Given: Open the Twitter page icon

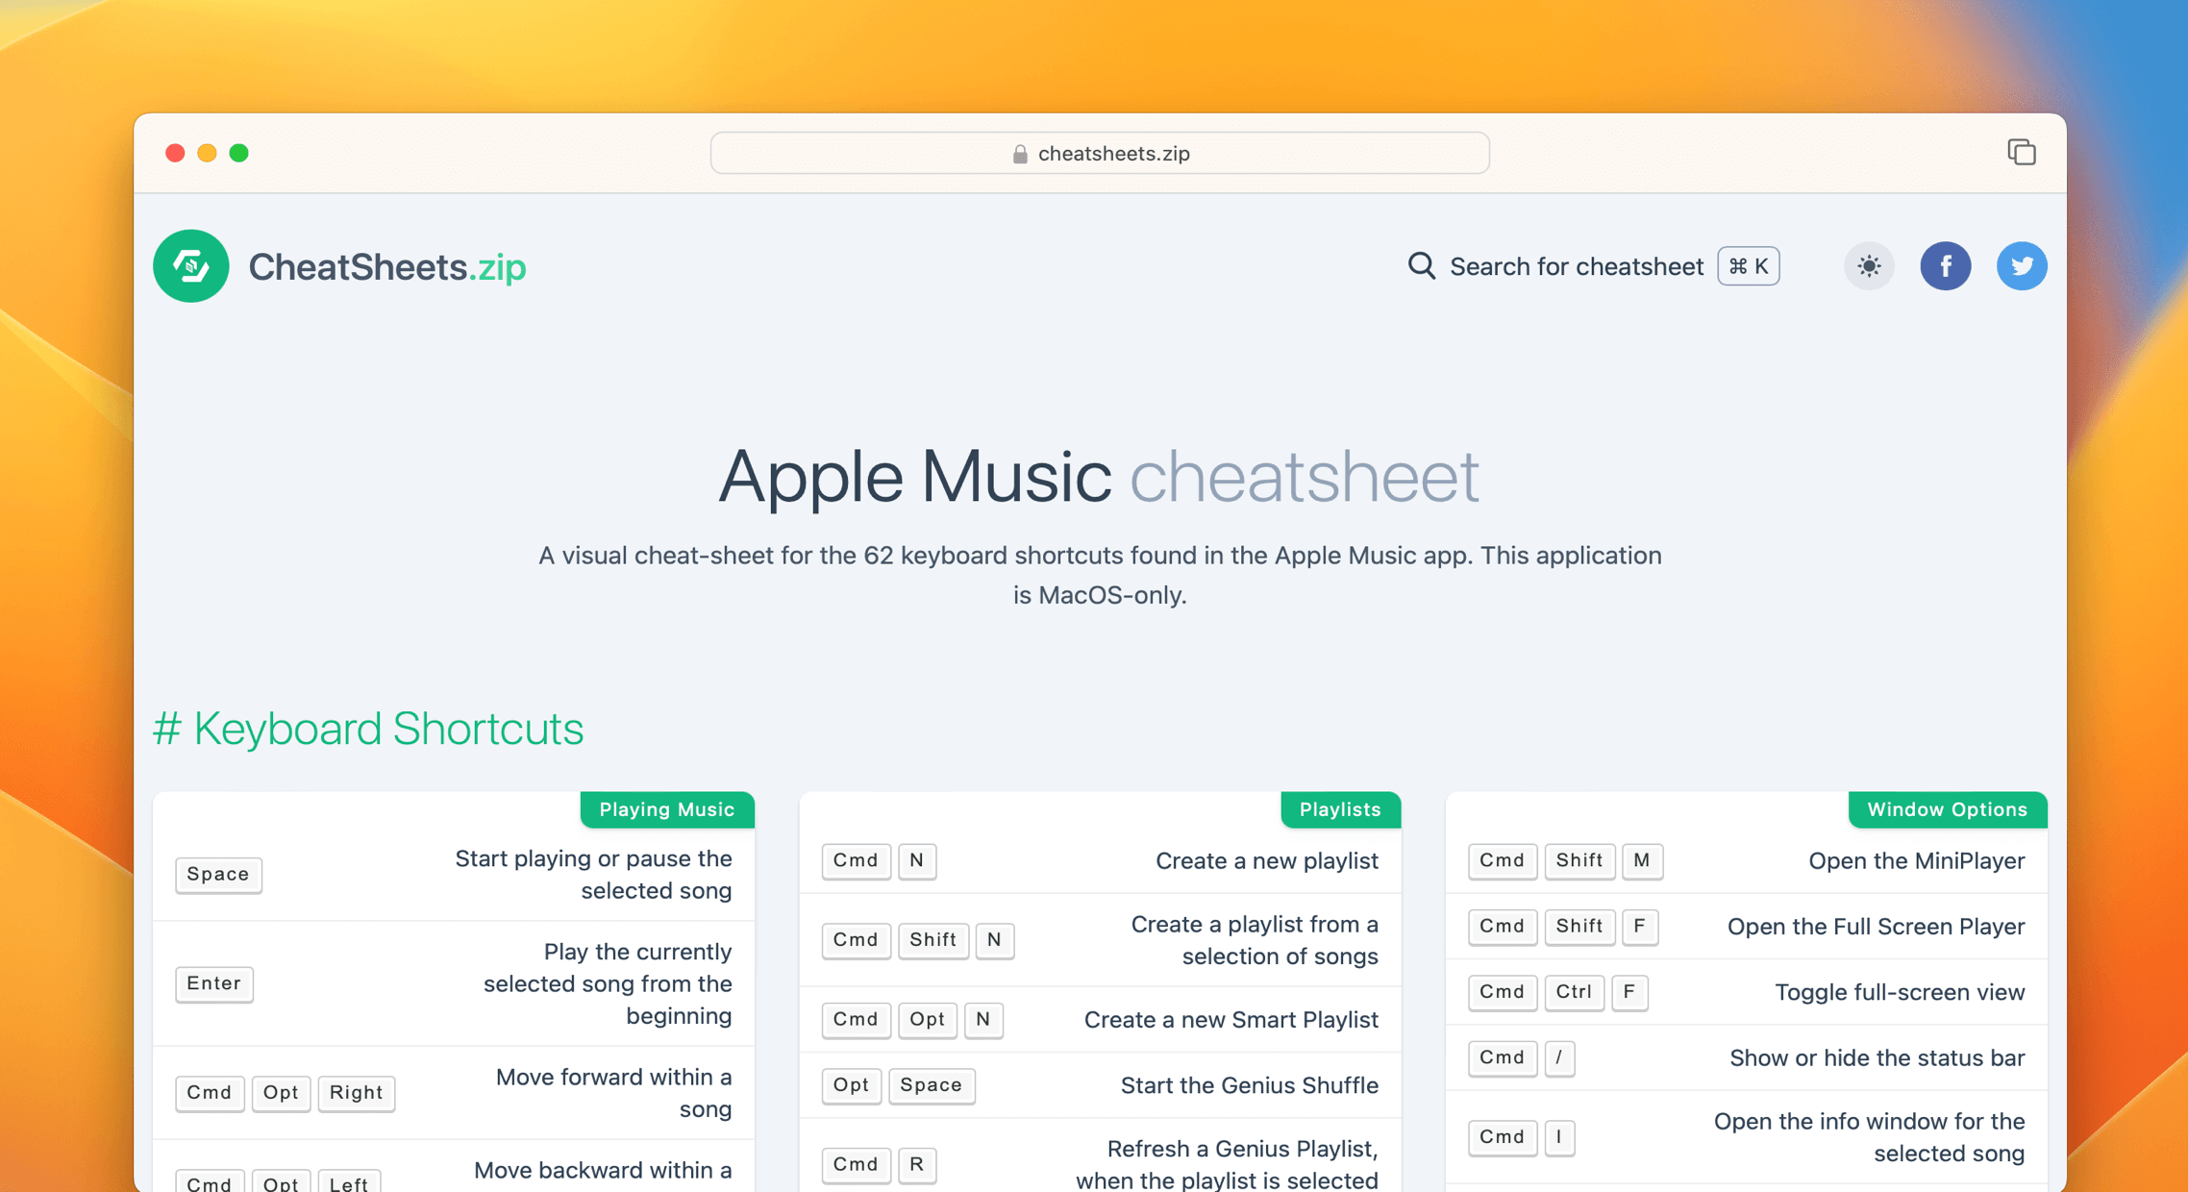Looking at the screenshot, I should (2022, 266).
